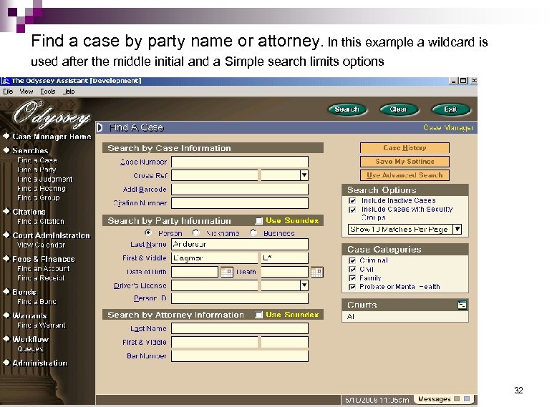The height and width of the screenshot is (407, 557).
Task: Uncheck the Family case category
Action: (352, 278)
